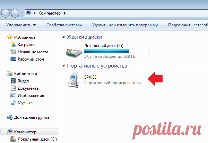
Task: Click Свойства системы button
Action: click(x=64, y=25)
